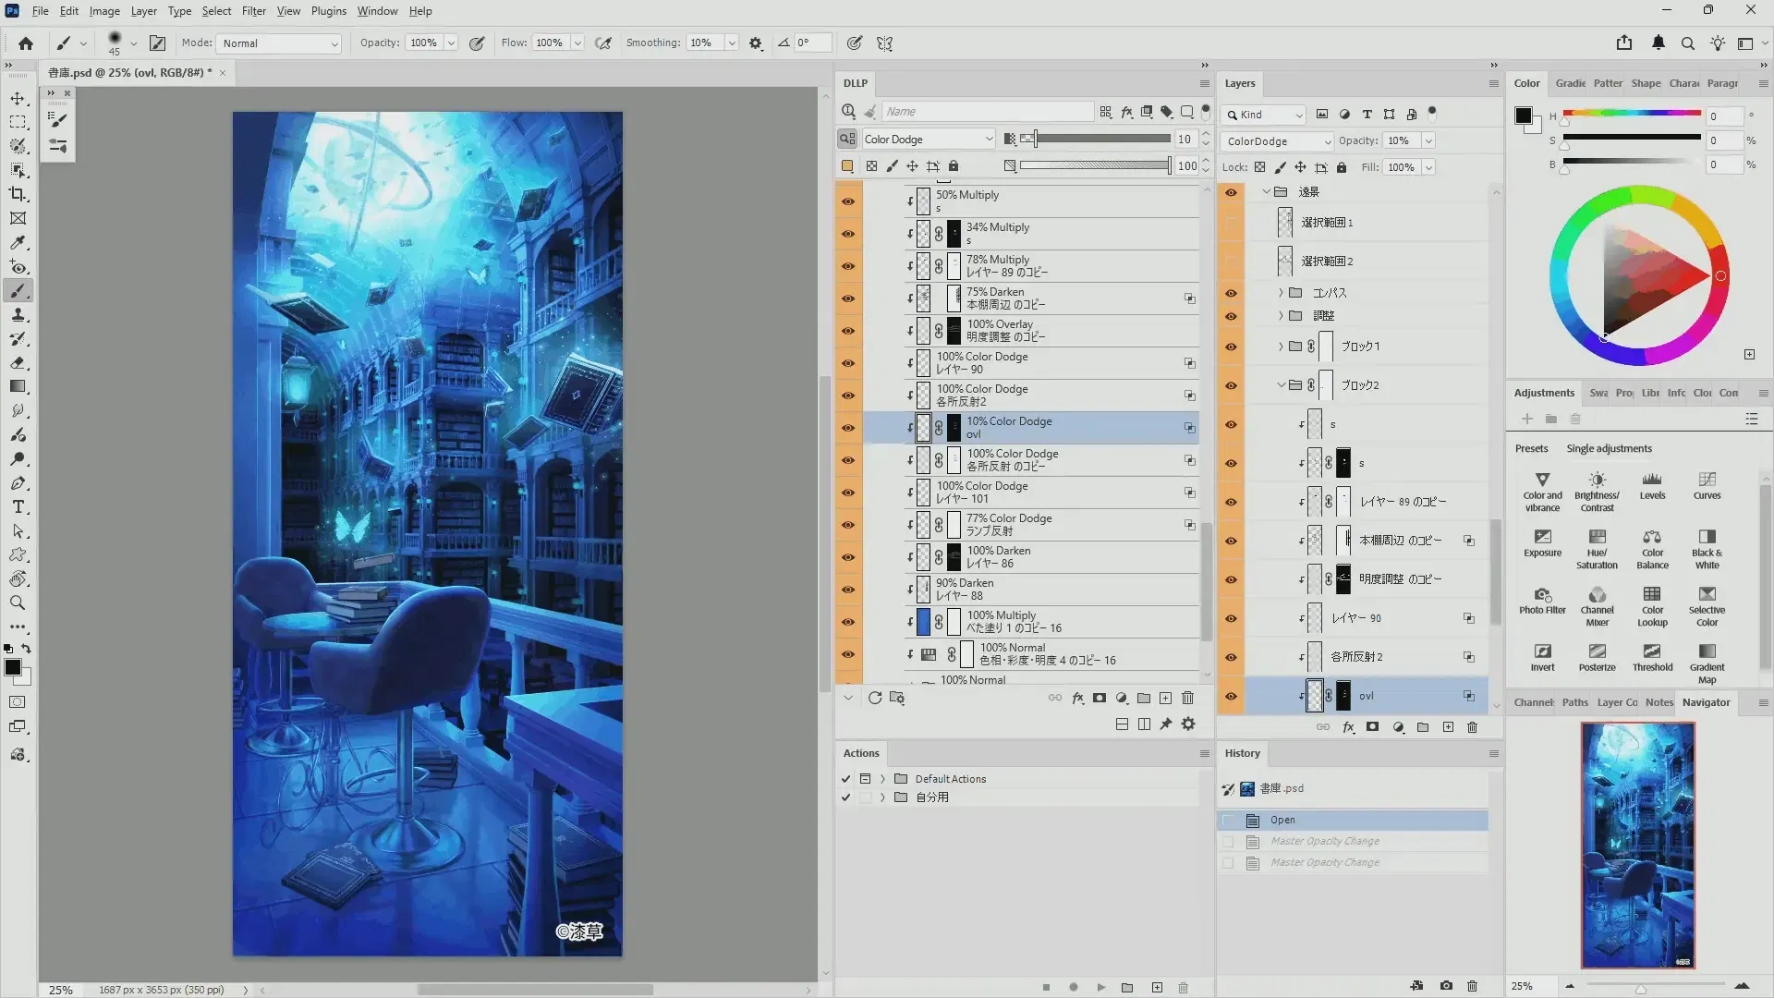Click the Share icon at top right

pyautogui.click(x=1624, y=43)
